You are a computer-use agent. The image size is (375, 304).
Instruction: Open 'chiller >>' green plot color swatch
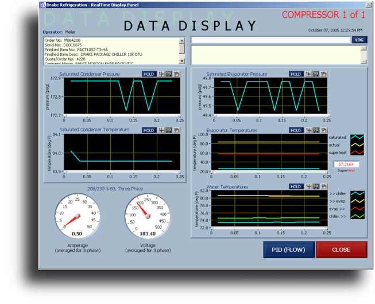point(357,216)
